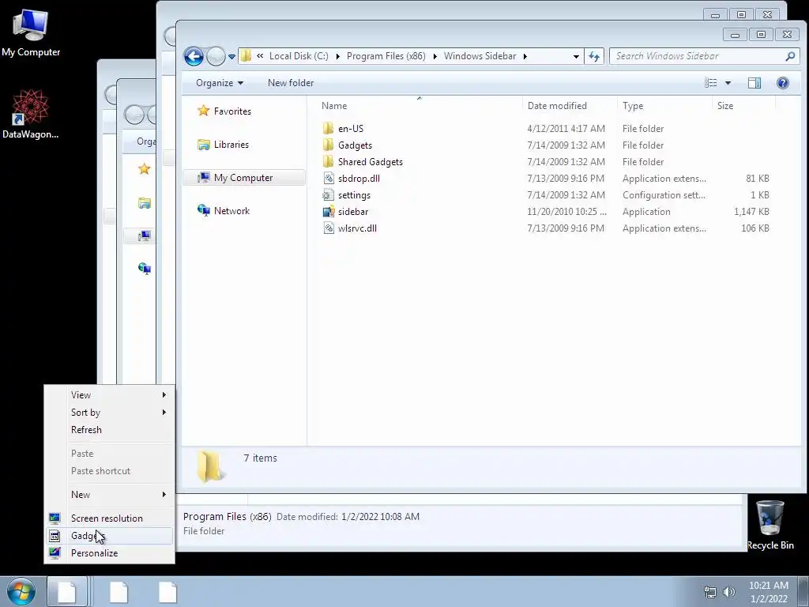Switch to second taskbar window button

click(119, 591)
